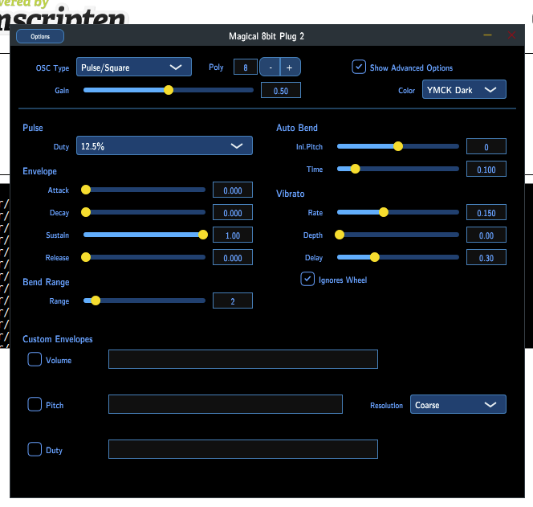
Task: Click the Pitch envelope text field
Action: (x=226, y=404)
